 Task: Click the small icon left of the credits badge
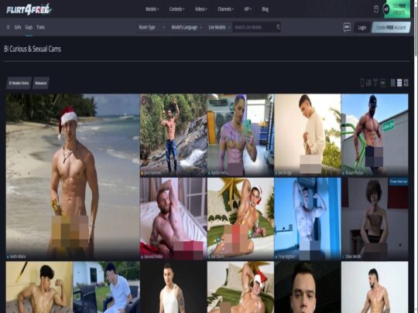(x=376, y=9)
